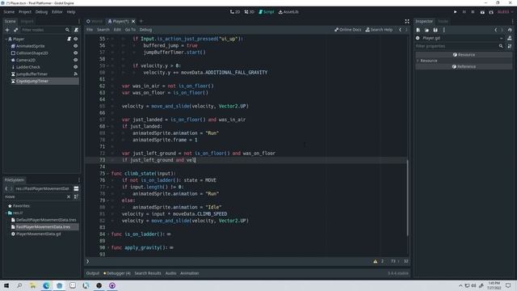Toggle visibility of Player node
The width and height of the screenshot is (517, 291).
click(x=75, y=39)
